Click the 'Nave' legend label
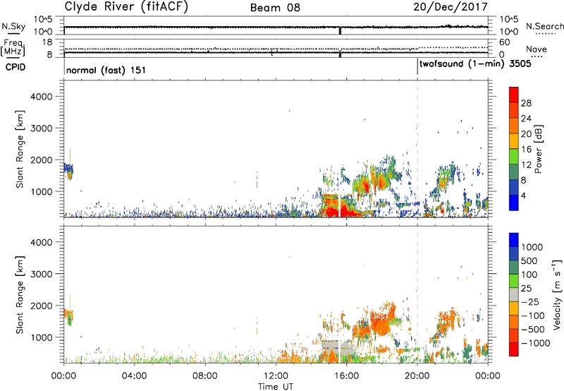Image resolution: width=564 pixels, height=391 pixels. point(537,49)
